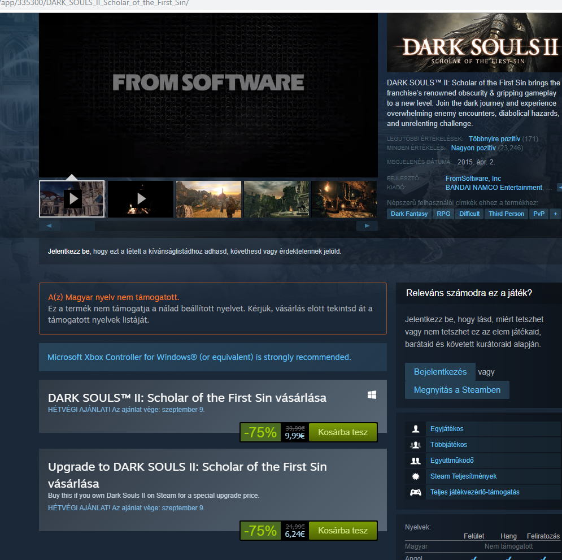Select the RPG tag
Viewport: 562px width, 560px height.
(x=443, y=214)
